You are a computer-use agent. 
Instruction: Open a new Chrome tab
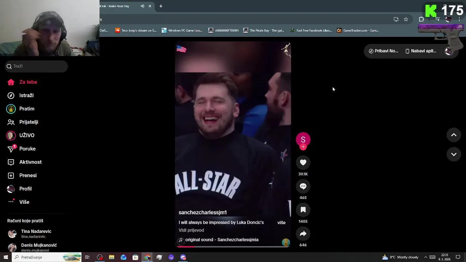[161, 6]
